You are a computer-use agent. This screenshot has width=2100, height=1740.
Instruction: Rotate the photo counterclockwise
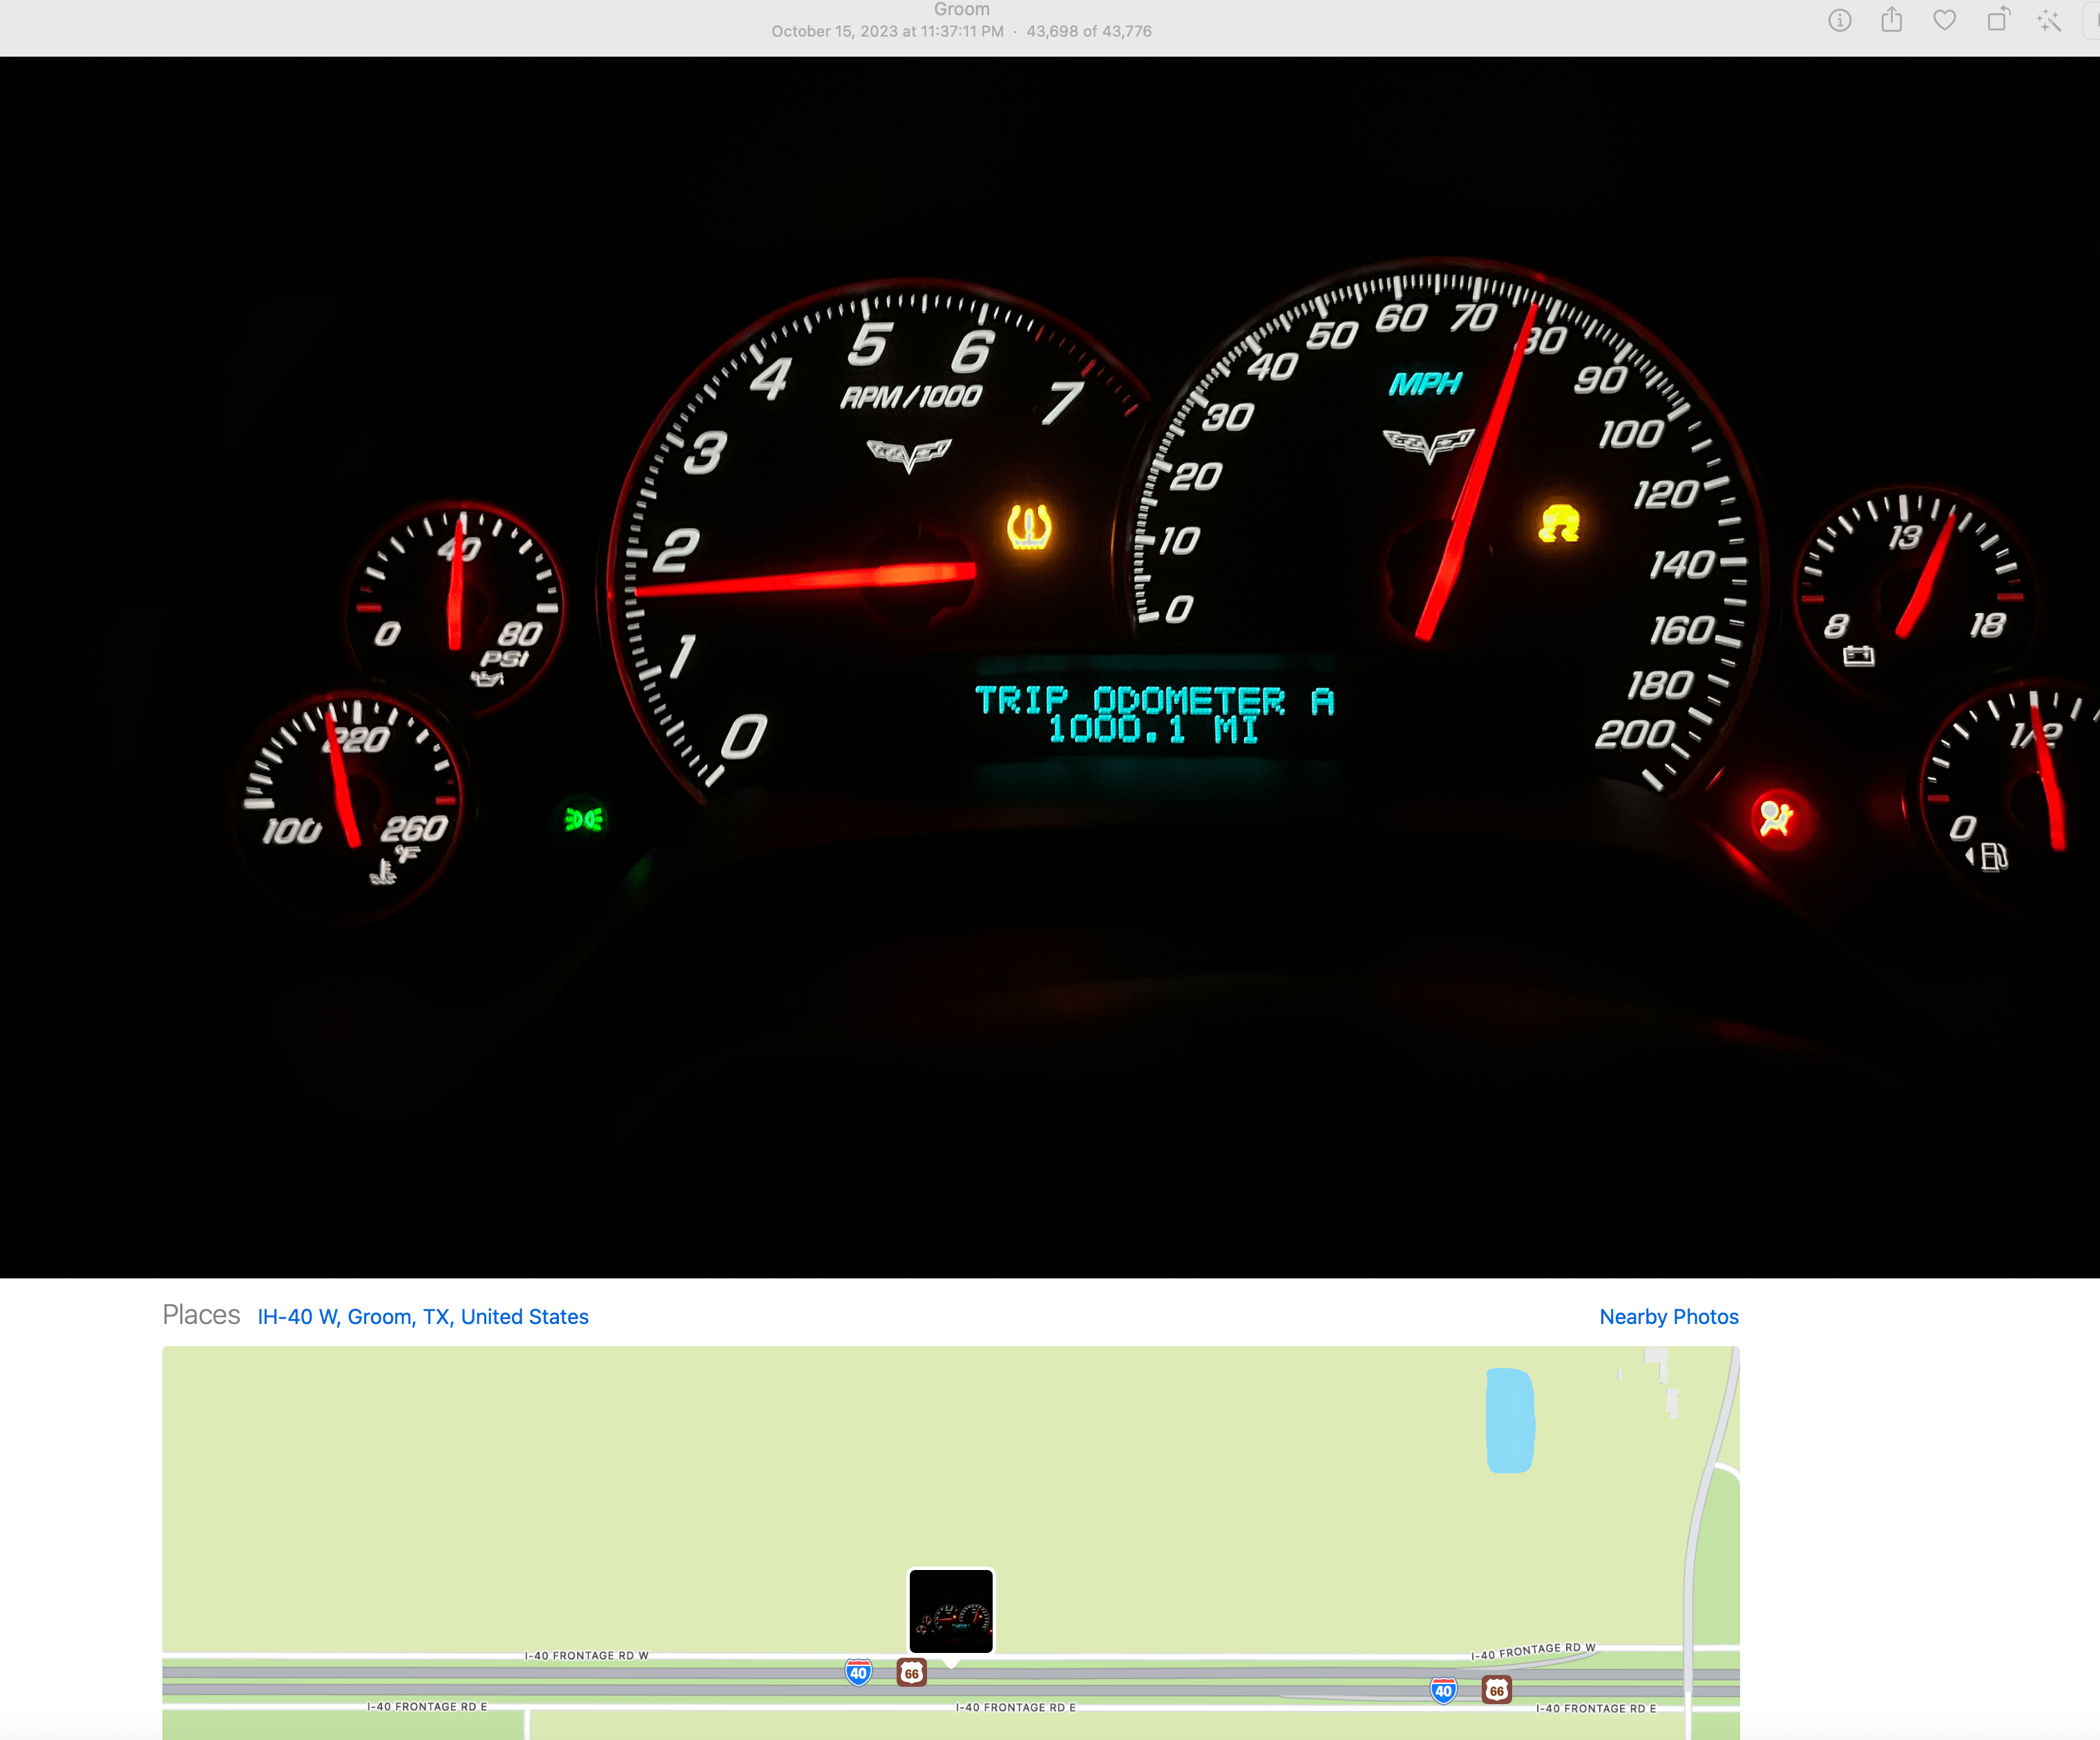point(1997,20)
